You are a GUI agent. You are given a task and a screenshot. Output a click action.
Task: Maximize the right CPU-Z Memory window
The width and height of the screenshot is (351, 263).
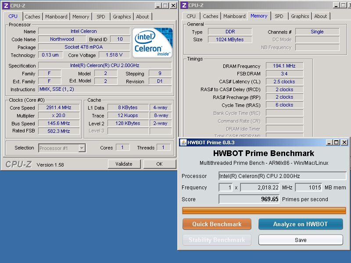click(344, 5)
